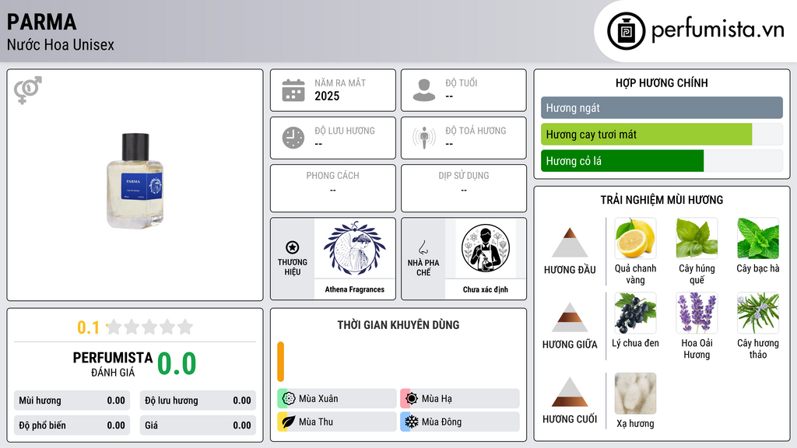
Task: Click the sillage icon for Độ Toả Hương
Action: (424, 138)
